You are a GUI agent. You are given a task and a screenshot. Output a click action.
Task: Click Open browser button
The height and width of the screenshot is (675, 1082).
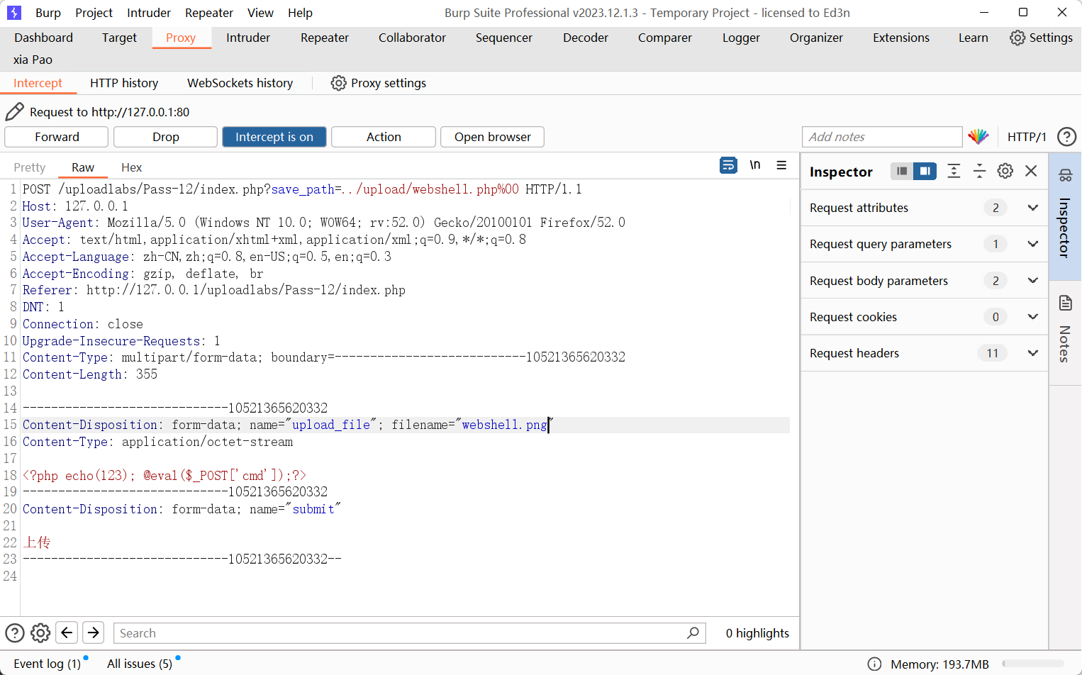[x=493, y=137]
